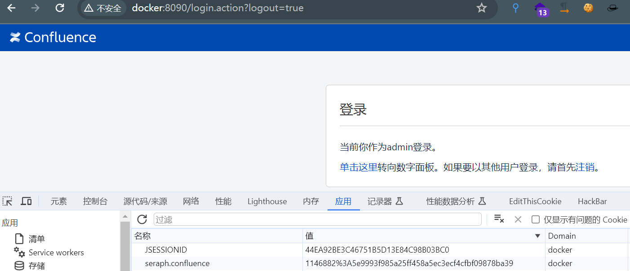Image resolution: width=630 pixels, height=271 pixels.
Task: Open the cookie extension icon
Action: [588, 8]
